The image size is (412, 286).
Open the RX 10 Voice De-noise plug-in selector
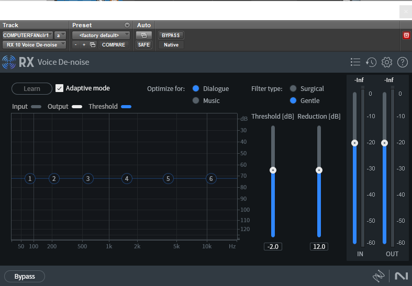coord(34,45)
